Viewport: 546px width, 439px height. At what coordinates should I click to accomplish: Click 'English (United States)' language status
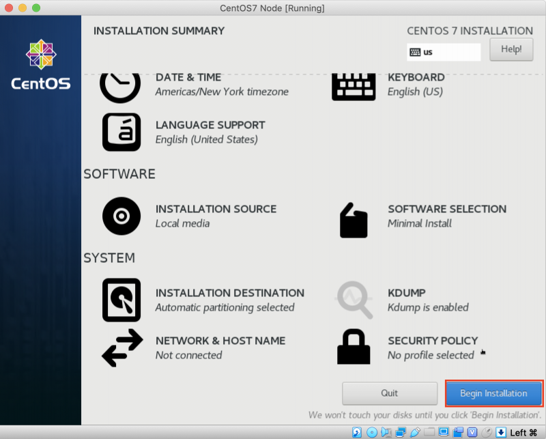pyautogui.click(x=207, y=139)
